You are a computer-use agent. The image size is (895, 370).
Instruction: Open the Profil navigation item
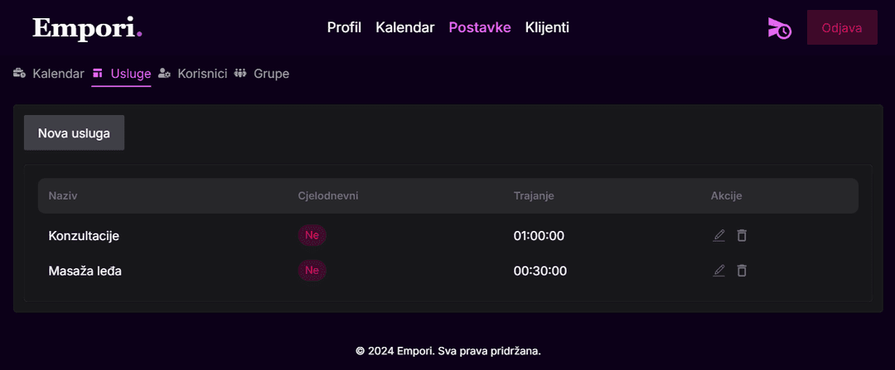[x=344, y=27]
